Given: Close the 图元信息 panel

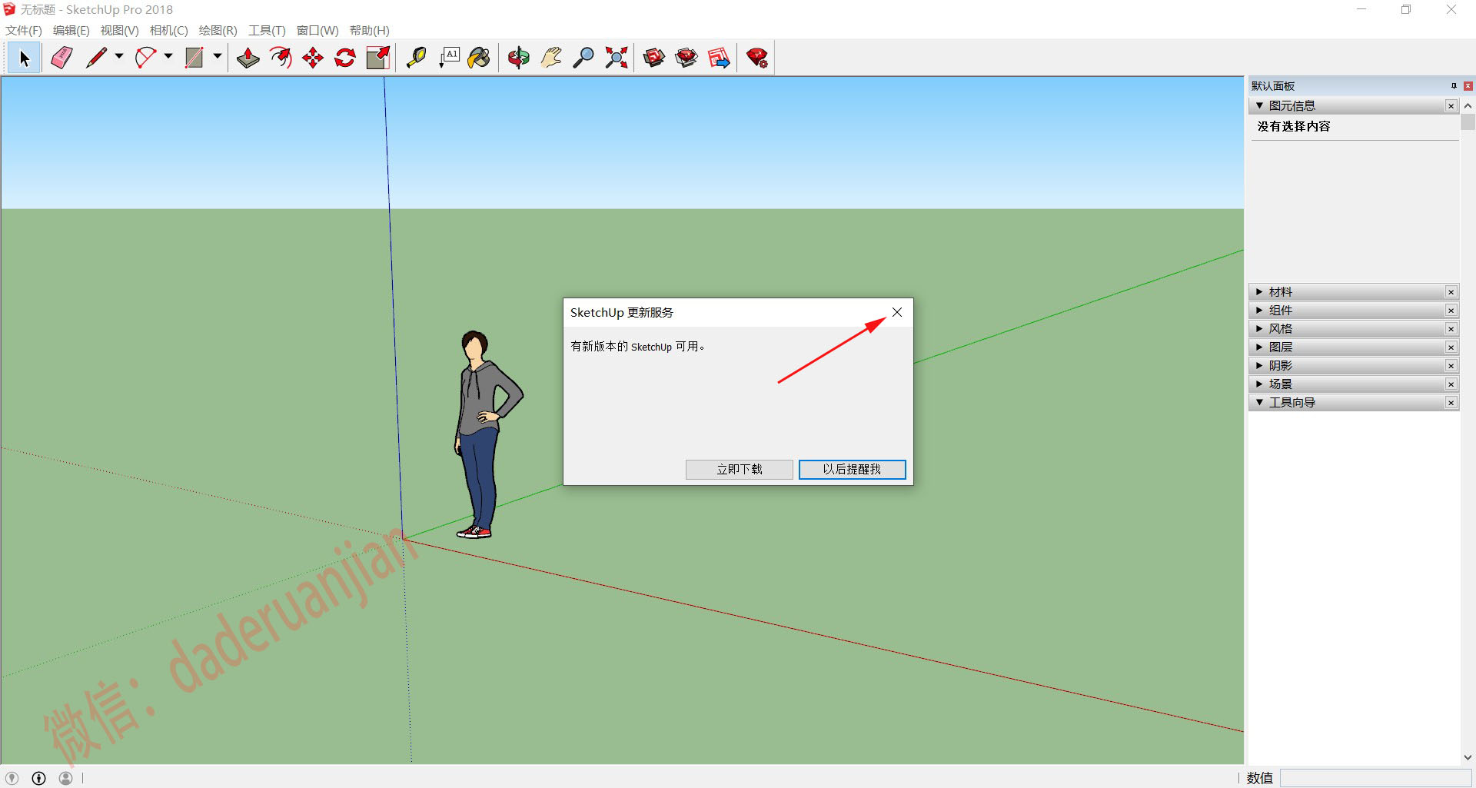Looking at the screenshot, I should [1451, 106].
